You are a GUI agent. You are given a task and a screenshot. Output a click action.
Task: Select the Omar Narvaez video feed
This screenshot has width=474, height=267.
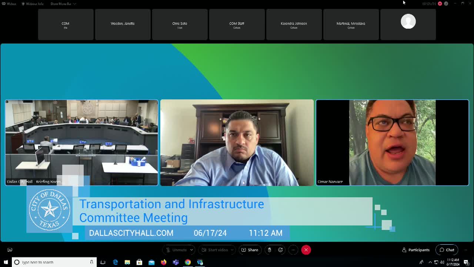coord(392,142)
